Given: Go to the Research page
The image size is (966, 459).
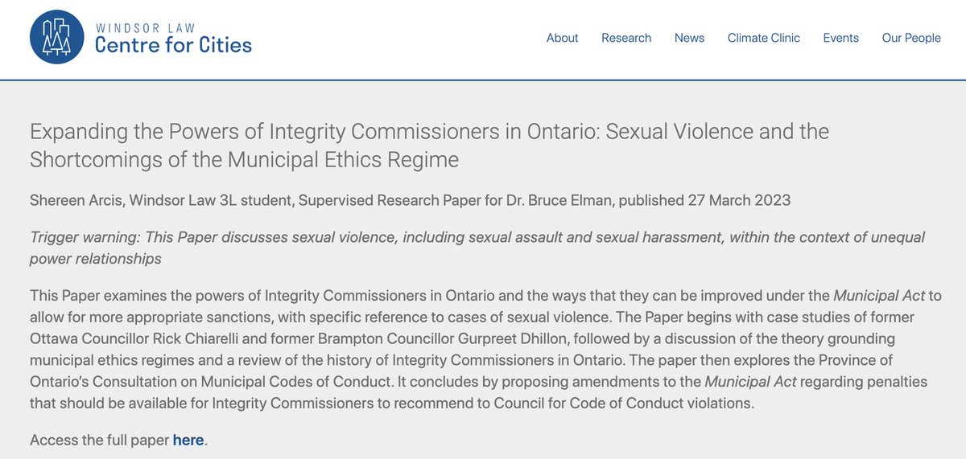Looking at the screenshot, I should point(626,38).
